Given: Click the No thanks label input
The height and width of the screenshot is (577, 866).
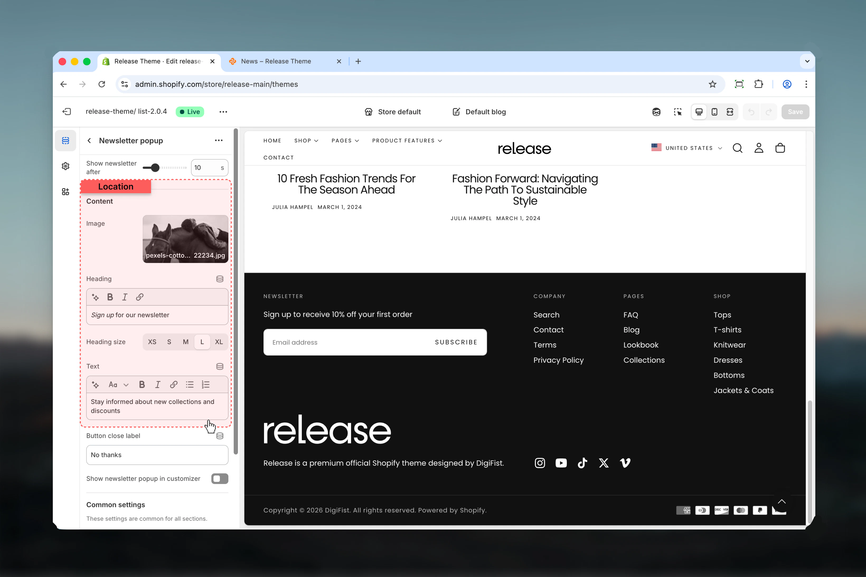Looking at the screenshot, I should [x=157, y=455].
